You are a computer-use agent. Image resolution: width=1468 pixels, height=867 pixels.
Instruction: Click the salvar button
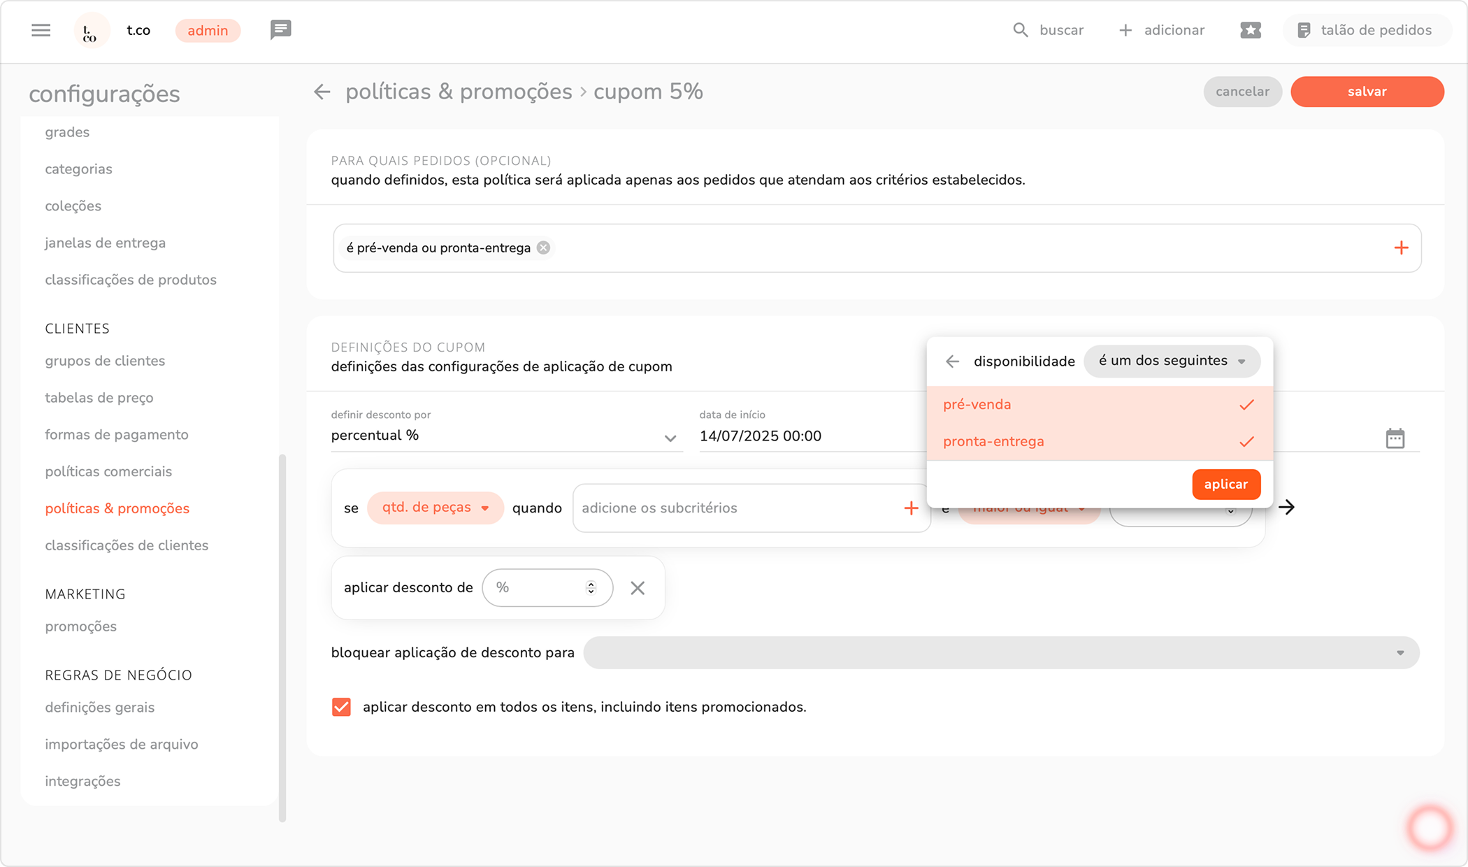point(1367,92)
